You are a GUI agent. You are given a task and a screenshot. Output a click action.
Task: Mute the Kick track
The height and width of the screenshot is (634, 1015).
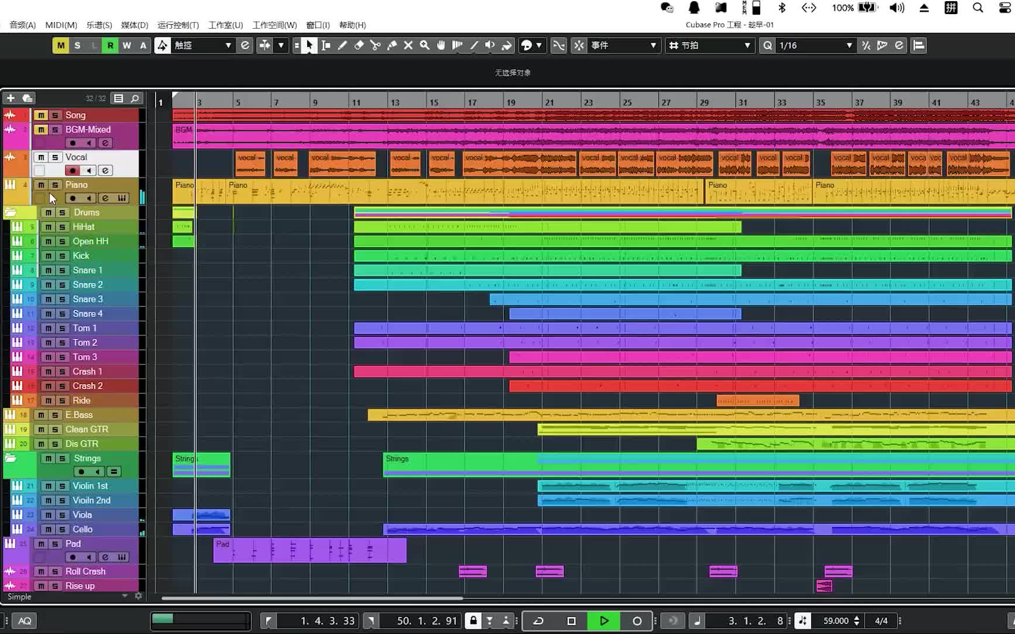[x=48, y=256]
